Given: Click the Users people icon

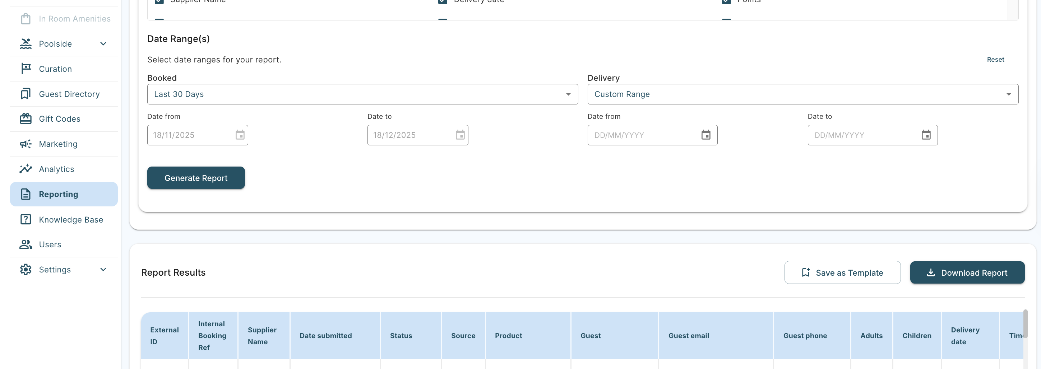Looking at the screenshot, I should [x=26, y=244].
